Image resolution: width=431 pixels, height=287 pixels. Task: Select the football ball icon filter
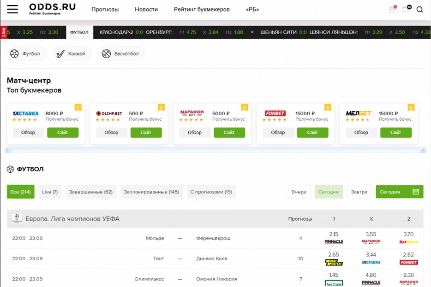(x=15, y=53)
